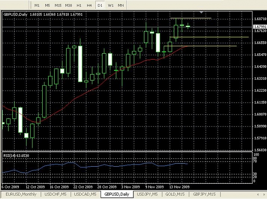This screenshot has height=199, width=267.
Task: Click the 1.68710 price scale label
Action: click(x=260, y=19)
